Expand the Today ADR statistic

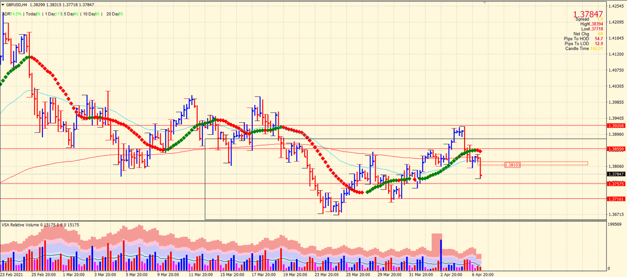tap(33, 13)
